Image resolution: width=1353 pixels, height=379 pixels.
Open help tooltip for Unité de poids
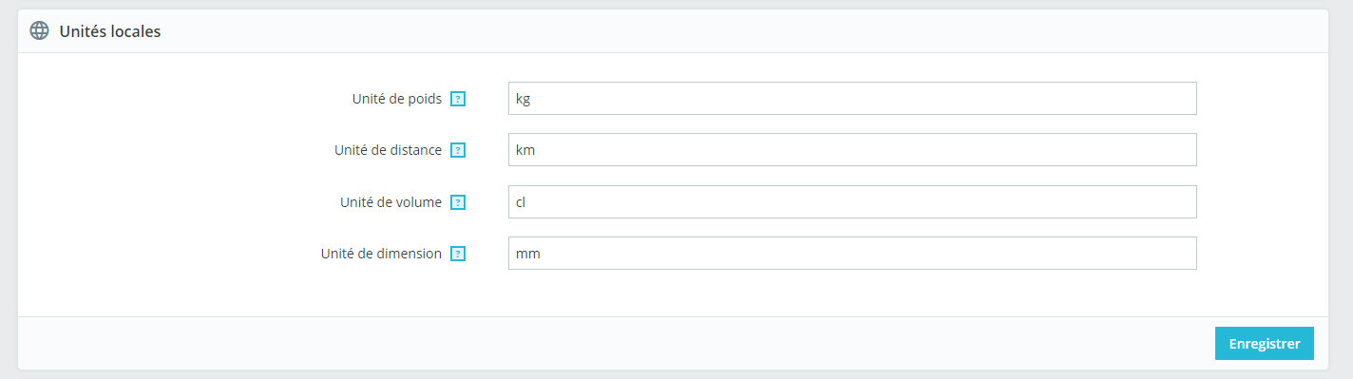tap(458, 99)
